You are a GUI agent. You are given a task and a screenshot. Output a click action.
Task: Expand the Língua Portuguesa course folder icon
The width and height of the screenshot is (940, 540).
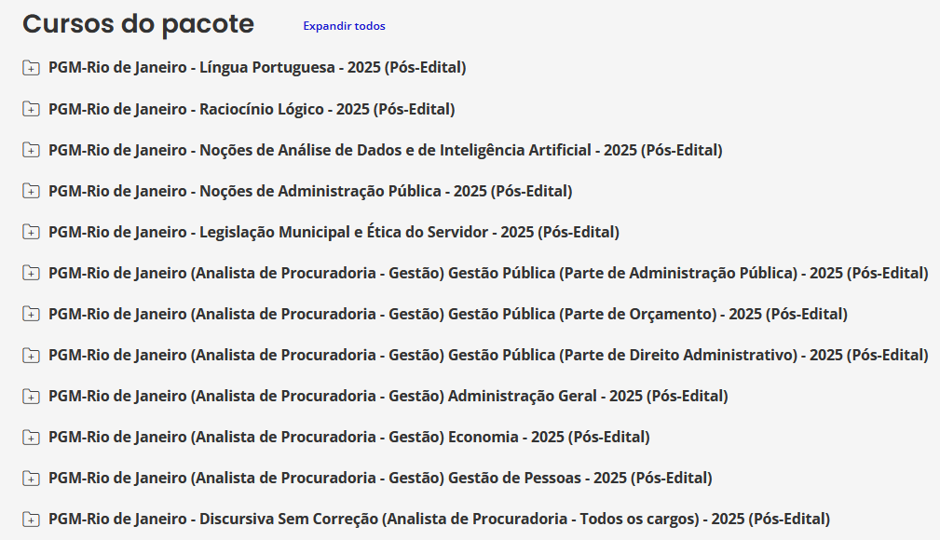pos(31,67)
